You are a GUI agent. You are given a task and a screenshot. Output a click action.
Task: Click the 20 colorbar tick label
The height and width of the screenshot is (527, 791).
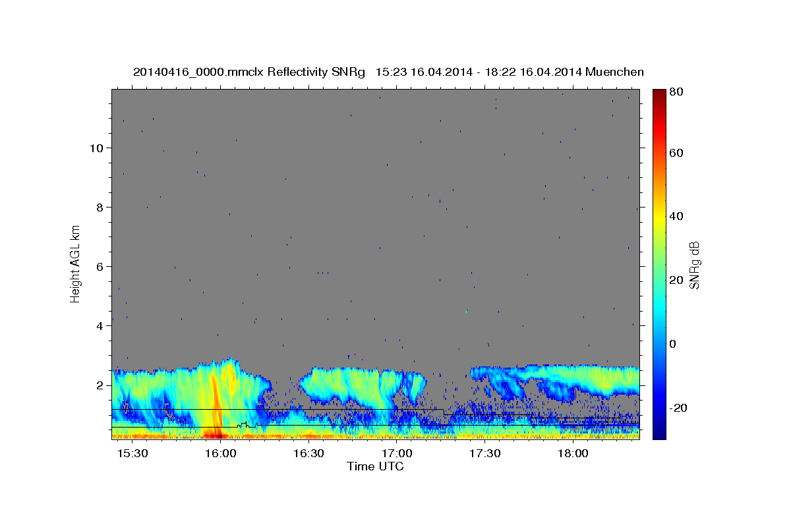678,280
